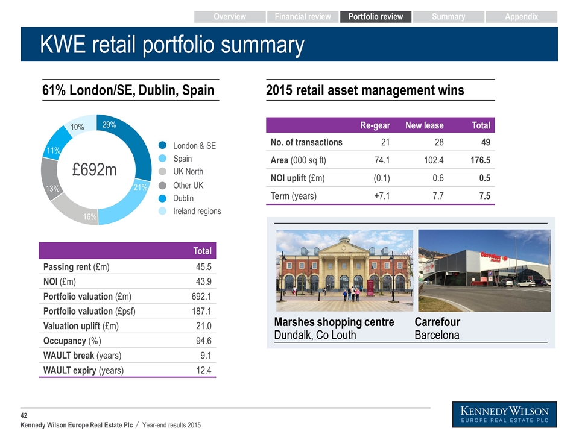
Task: Click the 'Marshes shopping centre' caption
Action: coord(334,322)
